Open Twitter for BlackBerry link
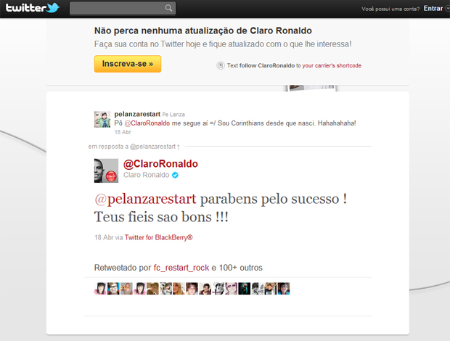The height and width of the screenshot is (341, 450). (158, 237)
